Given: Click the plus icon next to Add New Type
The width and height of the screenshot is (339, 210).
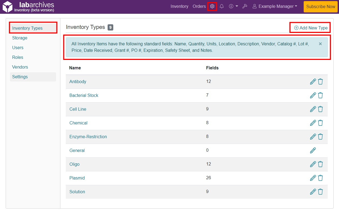Looking at the screenshot, I should (x=296, y=28).
